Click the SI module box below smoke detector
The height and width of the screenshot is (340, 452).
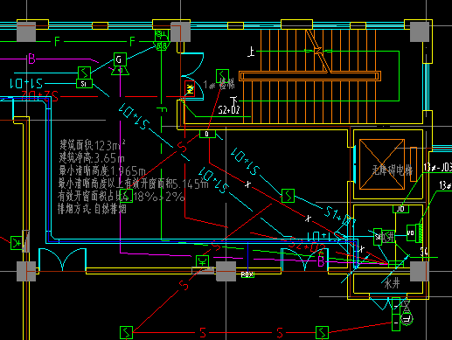84,84
